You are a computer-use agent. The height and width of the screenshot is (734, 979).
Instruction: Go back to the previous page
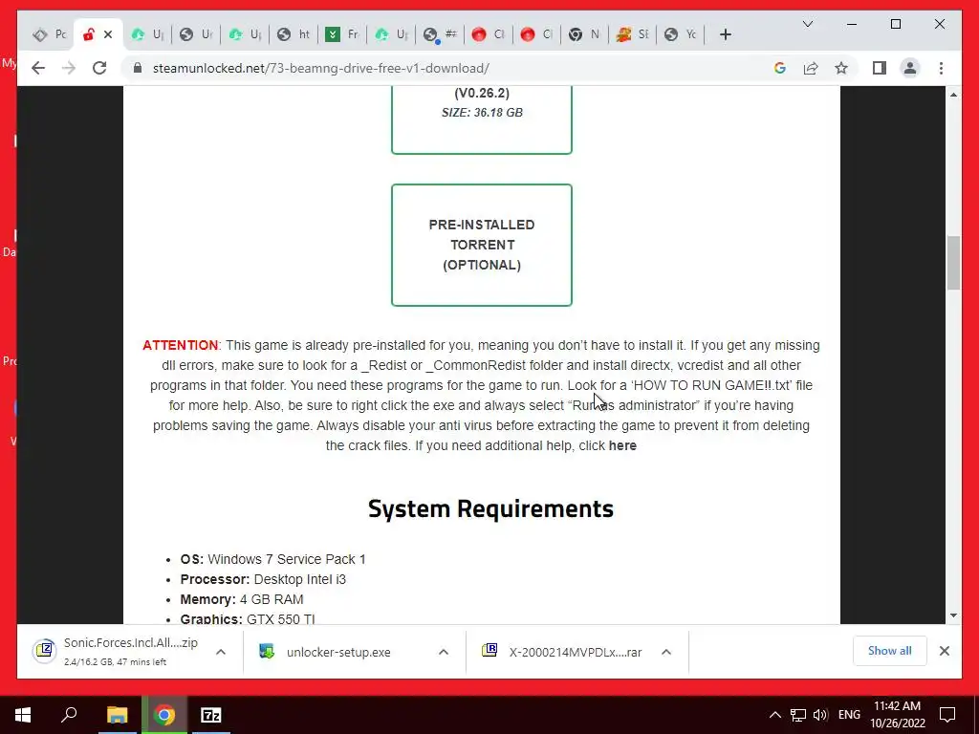(x=38, y=68)
